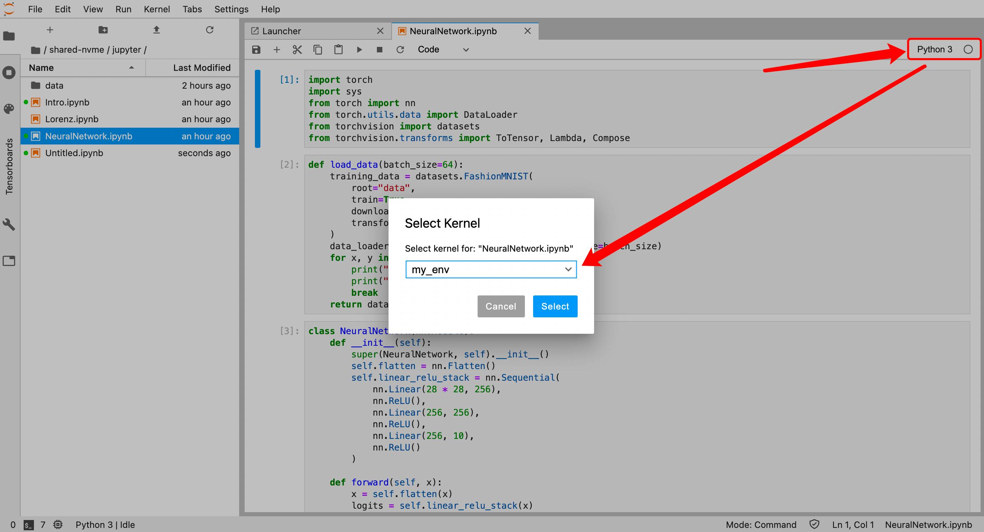Click Python 3 | Idle status text
The width and height of the screenshot is (984, 532).
pyautogui.click(x=105, y=525)
